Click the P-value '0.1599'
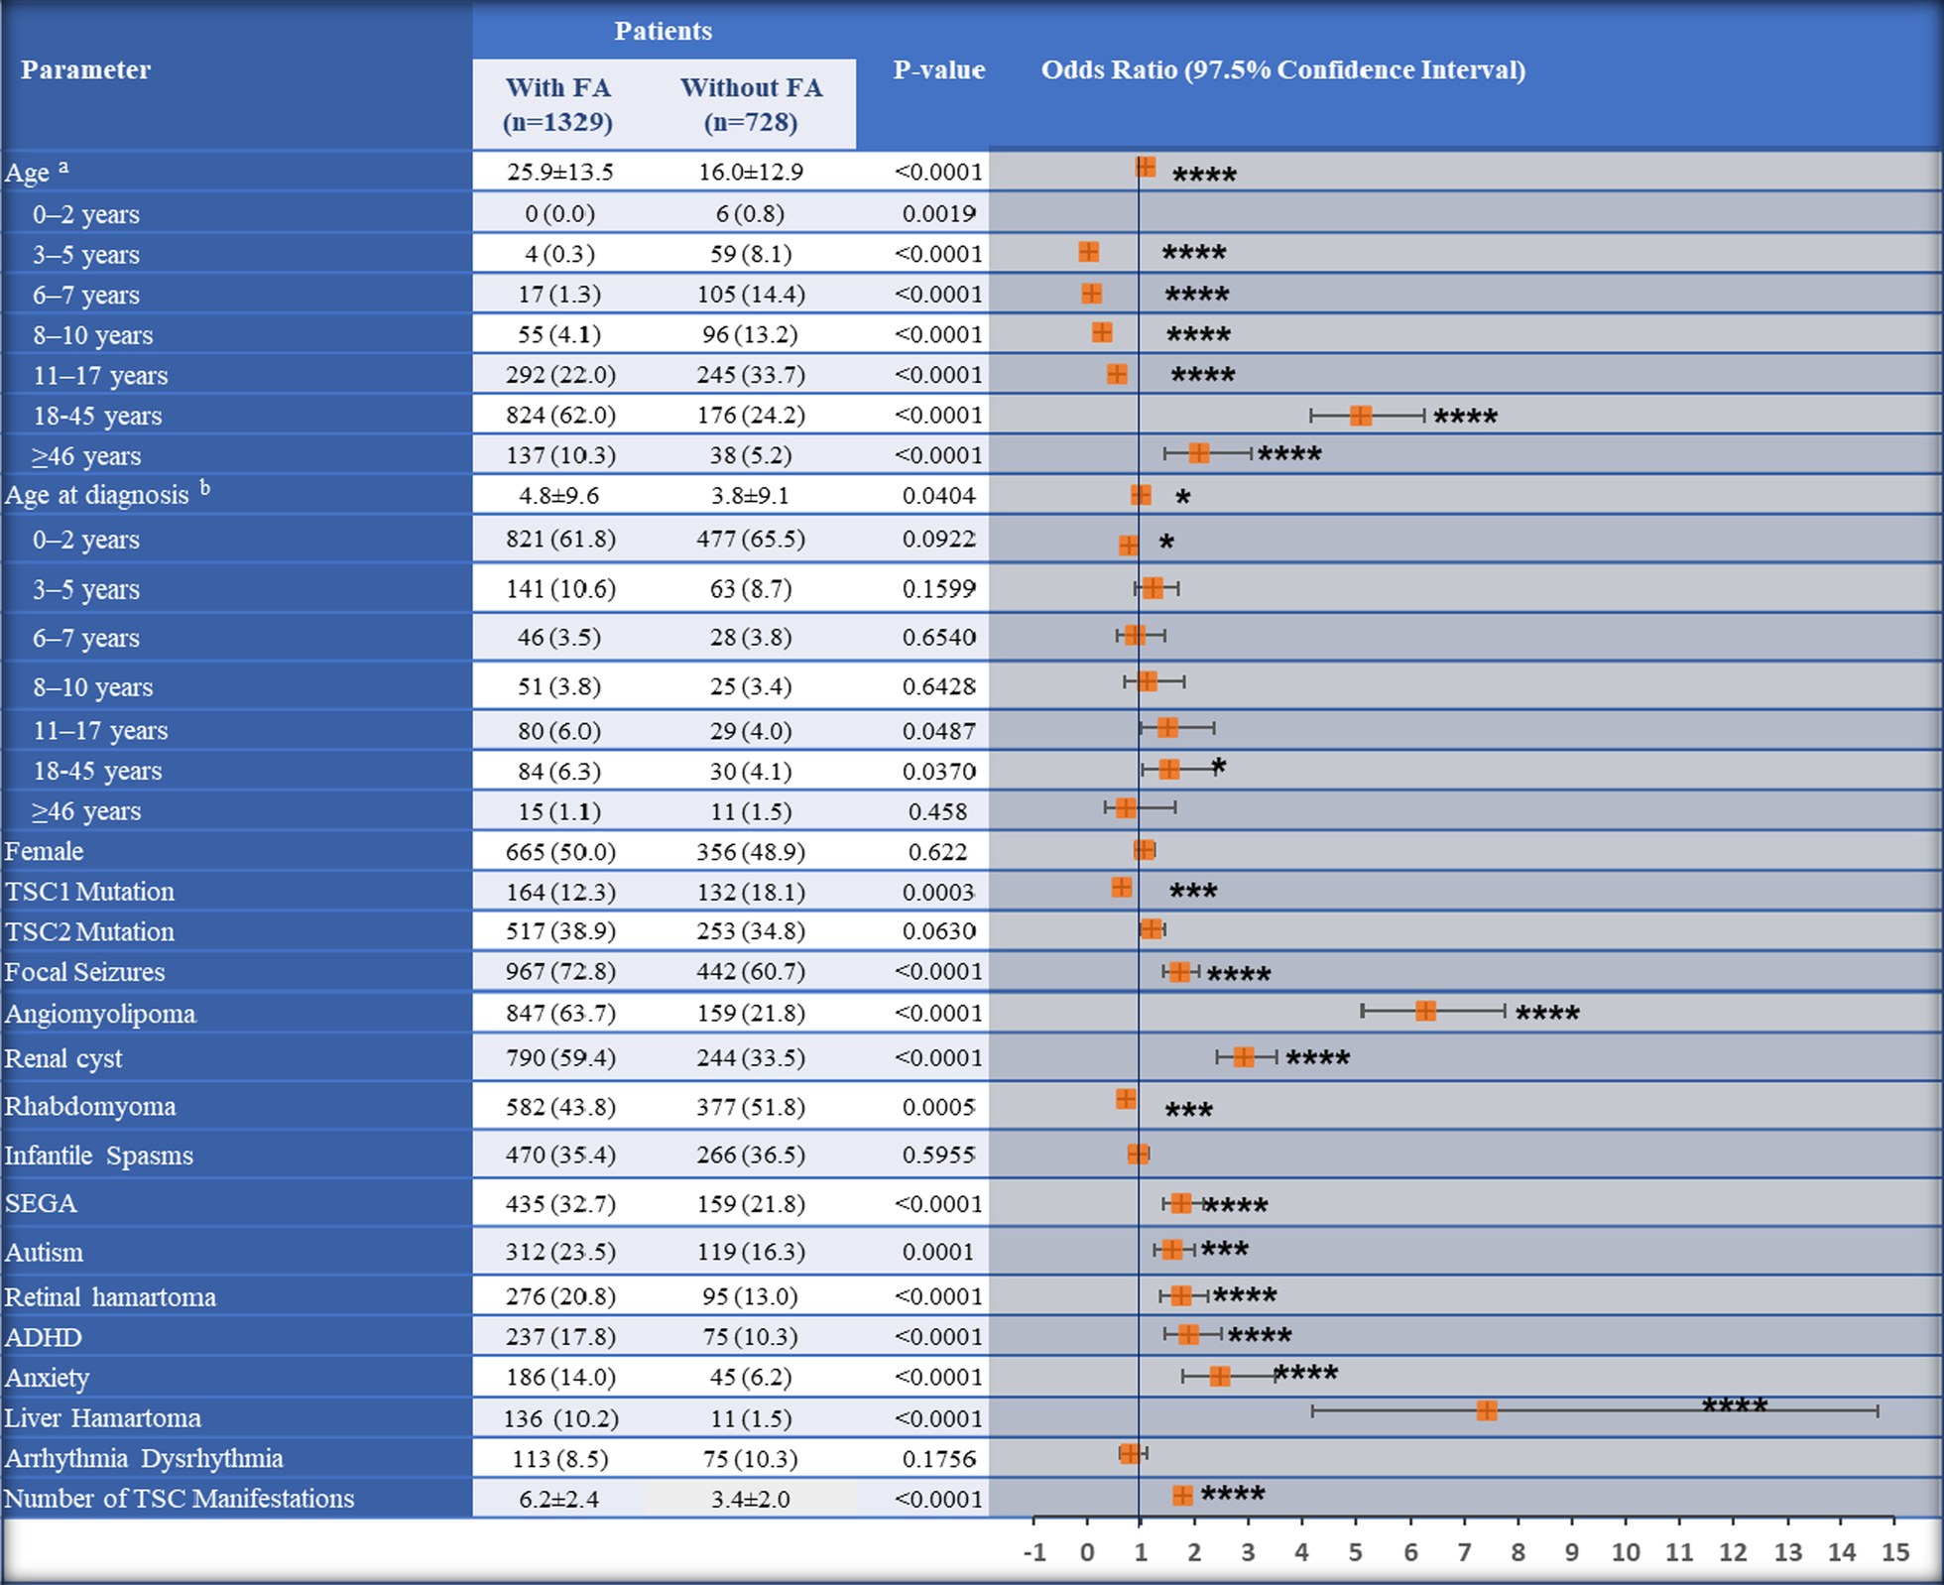1944x1585 pixels. pos(938,588)
